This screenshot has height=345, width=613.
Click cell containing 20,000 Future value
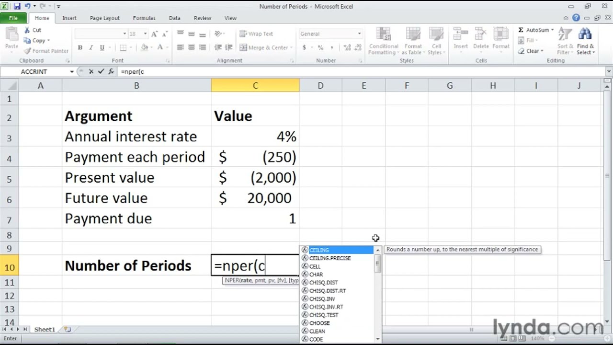(x=255, y=198)
